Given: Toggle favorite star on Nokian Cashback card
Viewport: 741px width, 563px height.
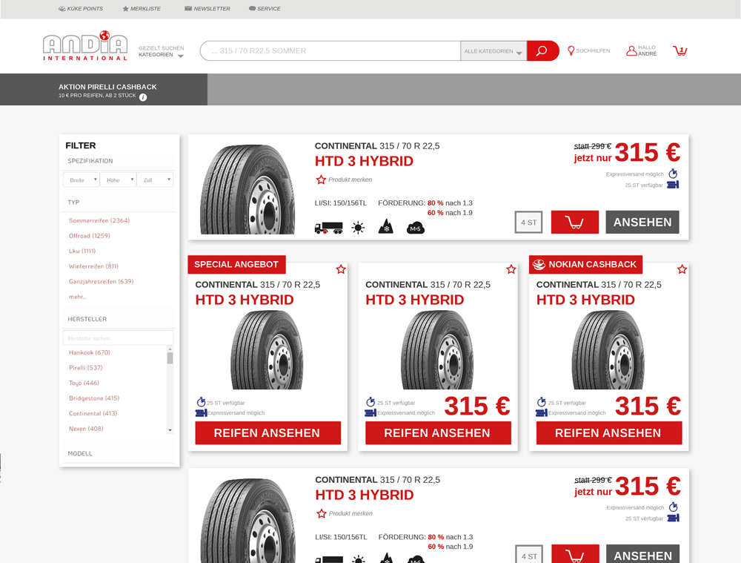Looking at the screenshot, I should pos(682,269).
